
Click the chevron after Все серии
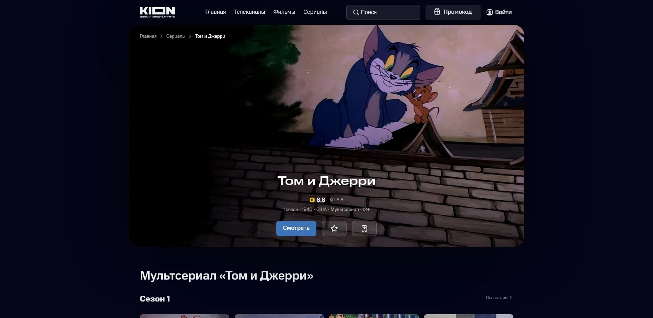coord(511,298)
